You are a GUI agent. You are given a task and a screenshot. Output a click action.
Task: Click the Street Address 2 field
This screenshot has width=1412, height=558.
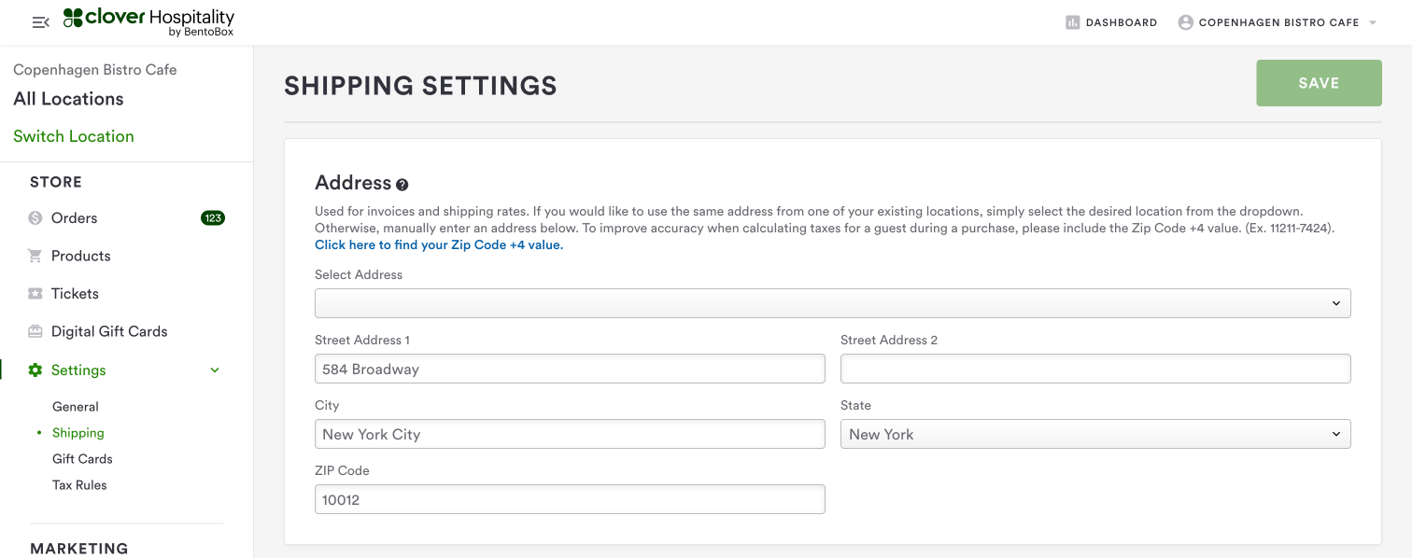click(1094, 369)
